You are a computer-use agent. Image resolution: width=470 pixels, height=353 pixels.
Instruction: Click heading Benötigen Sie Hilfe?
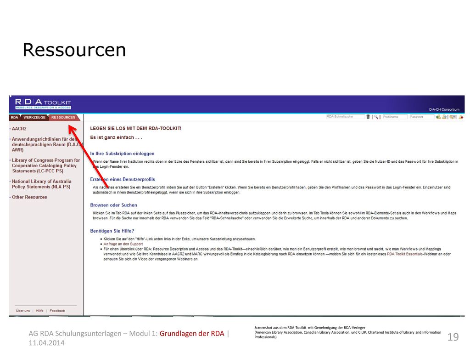pos(112,231)
